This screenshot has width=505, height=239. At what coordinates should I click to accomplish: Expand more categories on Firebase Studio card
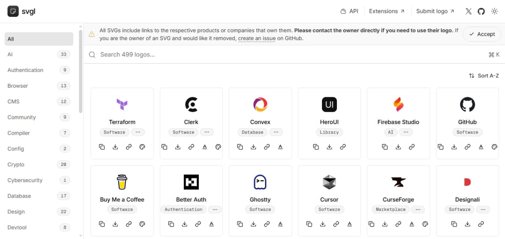point(406,132)
